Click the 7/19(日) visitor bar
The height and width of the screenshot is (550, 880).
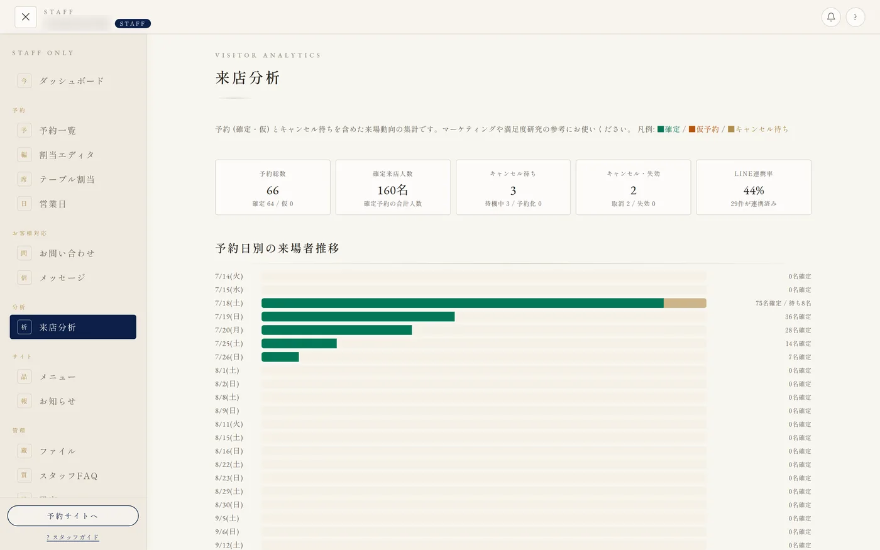tap(358, 317)
